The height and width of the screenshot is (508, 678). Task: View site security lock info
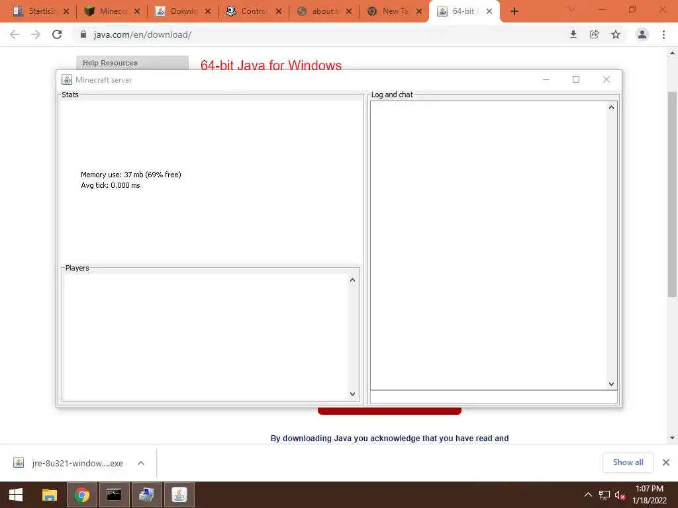83,34
